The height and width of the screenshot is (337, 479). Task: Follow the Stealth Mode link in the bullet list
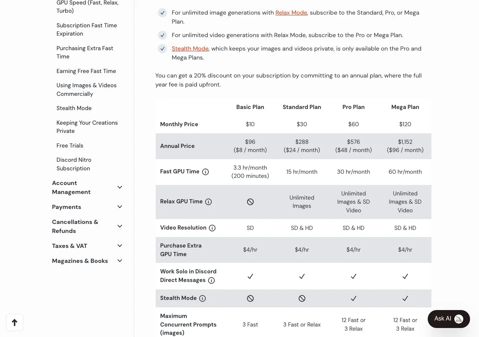[190, 49]
